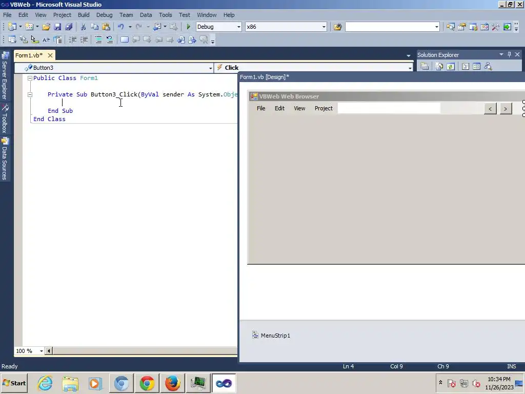The height and width of the screenshot is (394, 525).
Task: Open the Data Sources side tab
Action: pyautogui.click(x=5, y=159)
